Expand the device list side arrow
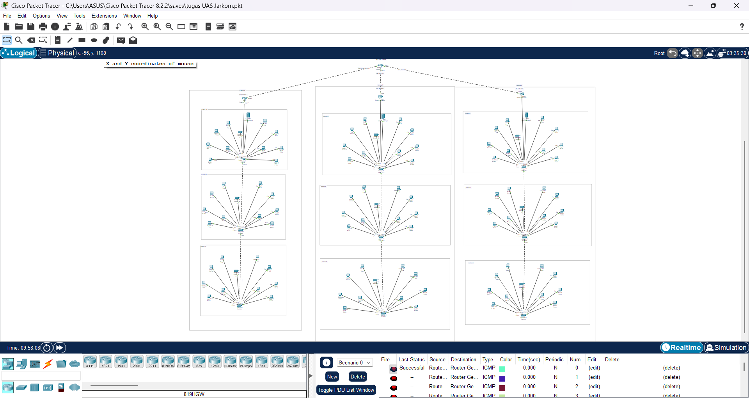This screenshot has height=398, width=749. click(x=311, y=376)
